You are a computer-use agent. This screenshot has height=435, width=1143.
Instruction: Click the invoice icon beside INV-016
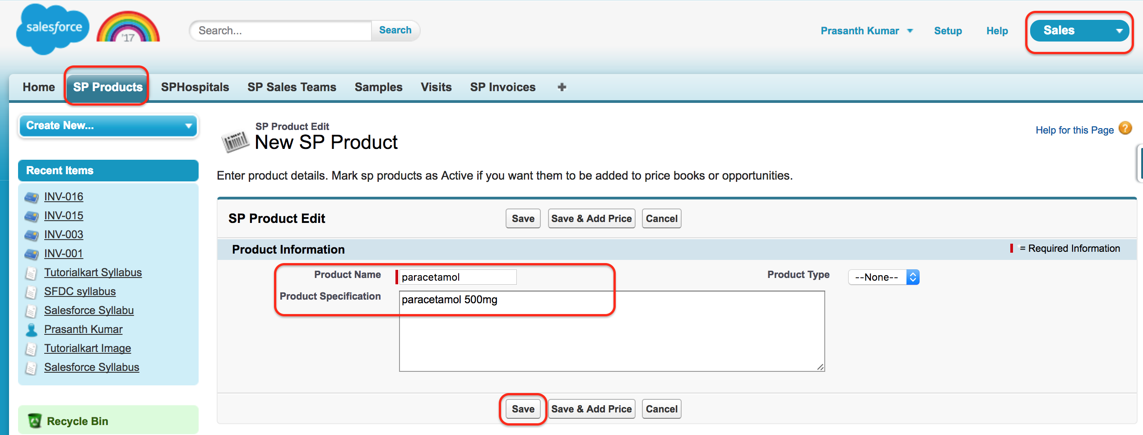point(31,197)
